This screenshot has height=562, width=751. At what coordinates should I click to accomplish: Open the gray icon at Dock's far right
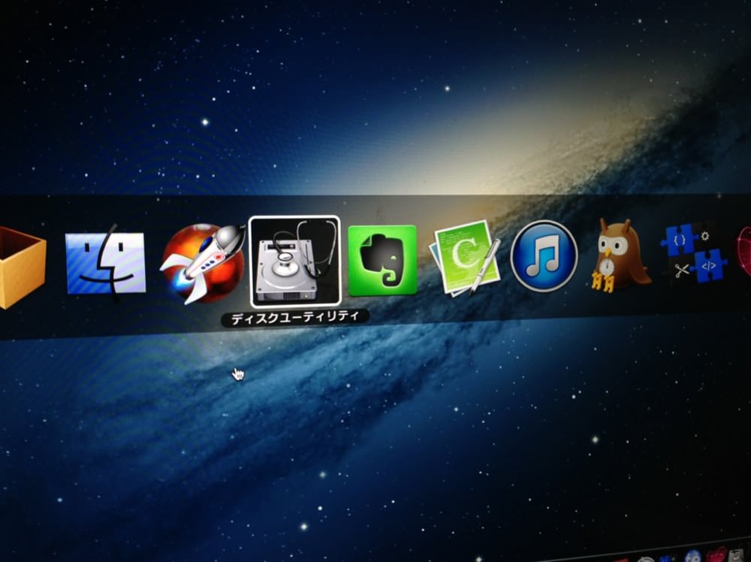tap(737, 555)
